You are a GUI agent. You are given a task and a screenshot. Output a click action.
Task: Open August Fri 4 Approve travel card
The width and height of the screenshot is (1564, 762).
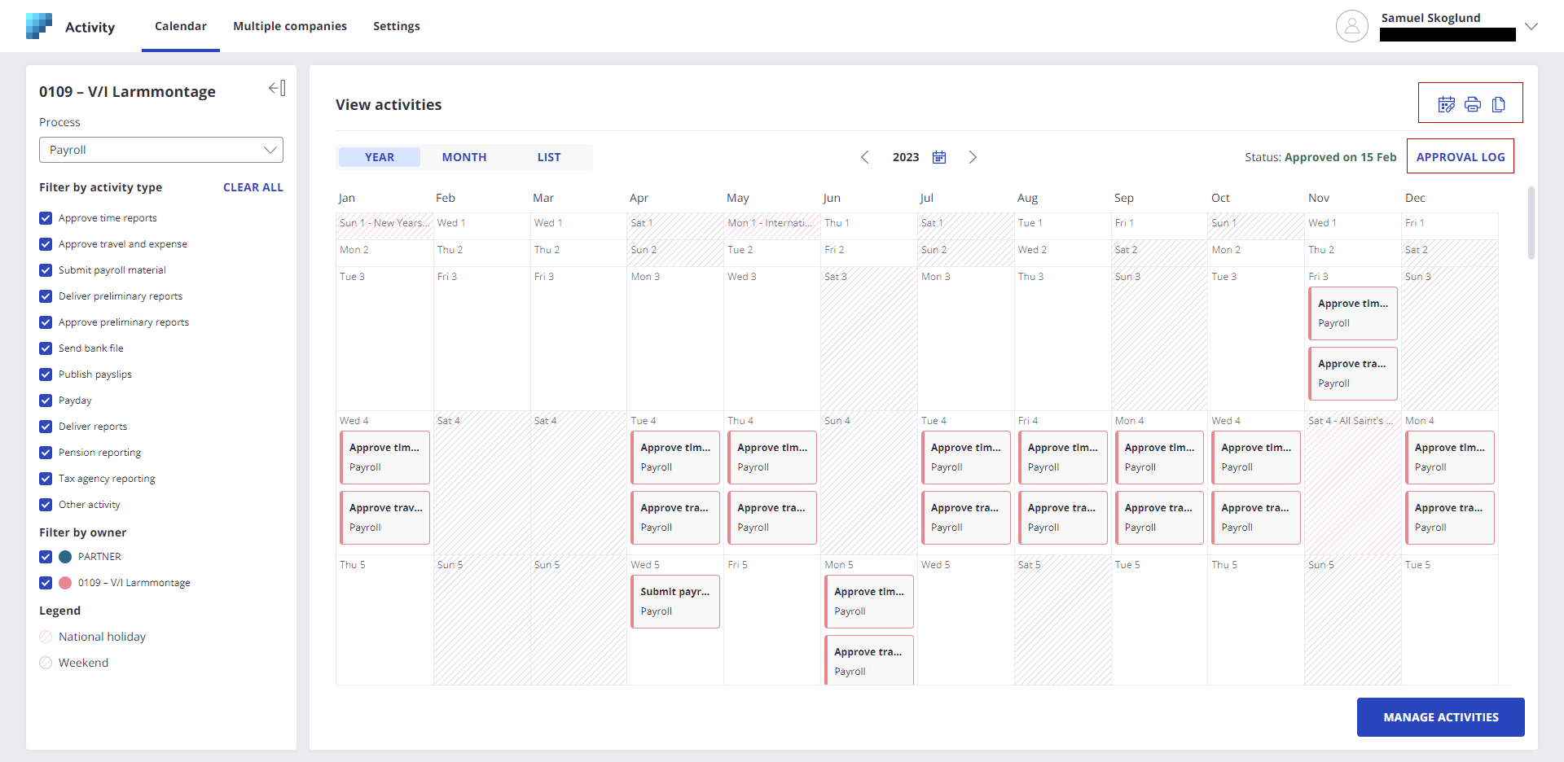pyautogui.click(x=1063, y=518)
